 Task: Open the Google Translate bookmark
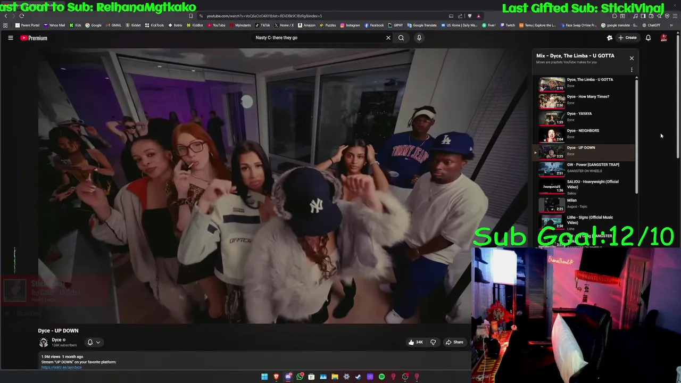[x=422, y=25]
